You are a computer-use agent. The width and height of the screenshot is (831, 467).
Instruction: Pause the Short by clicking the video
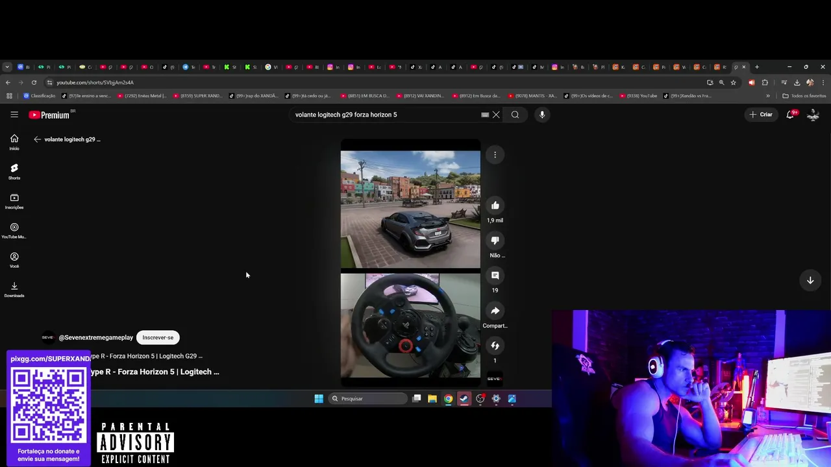pyautogui.click(x=410, y=263)
